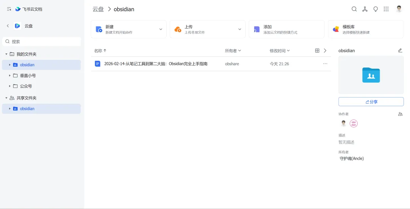Click the Feishu Docs logo icon
Image resolution: width=410 pixels, height=209 pixels.
pos(18,9)
